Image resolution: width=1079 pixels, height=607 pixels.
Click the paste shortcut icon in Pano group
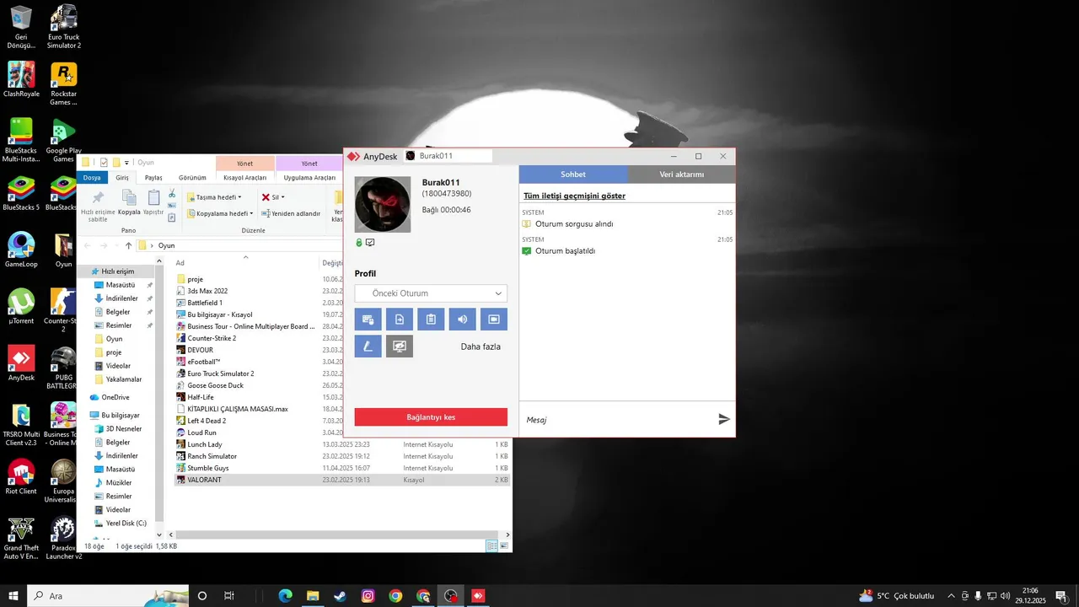pyautogui.click(x=172, y=218)
